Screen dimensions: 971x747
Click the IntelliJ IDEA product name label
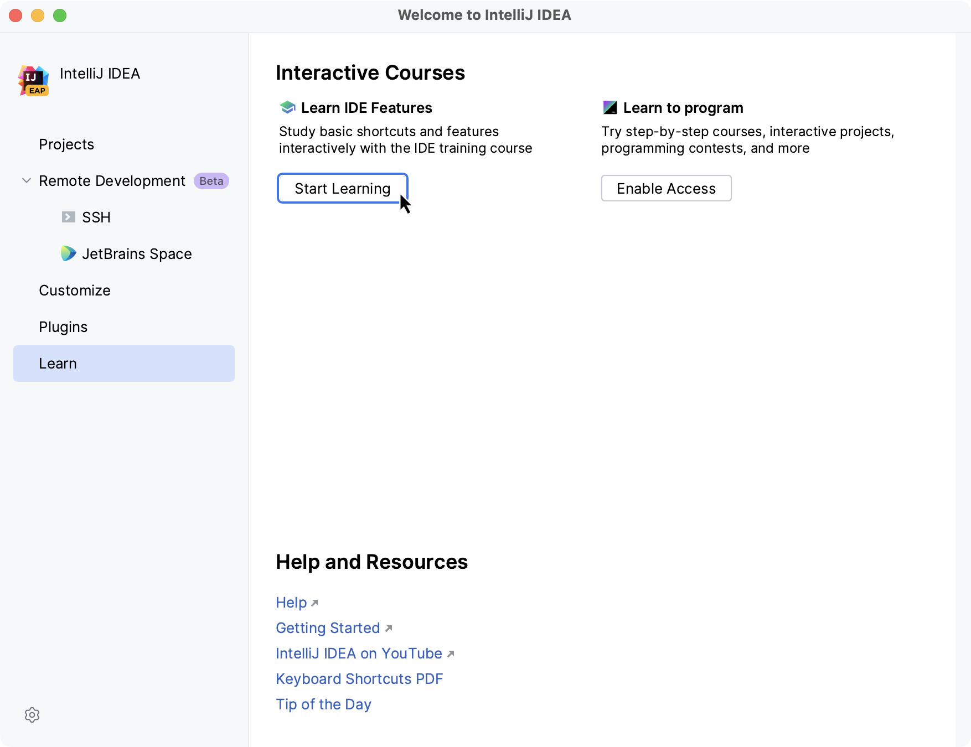[x=100, y=74]
